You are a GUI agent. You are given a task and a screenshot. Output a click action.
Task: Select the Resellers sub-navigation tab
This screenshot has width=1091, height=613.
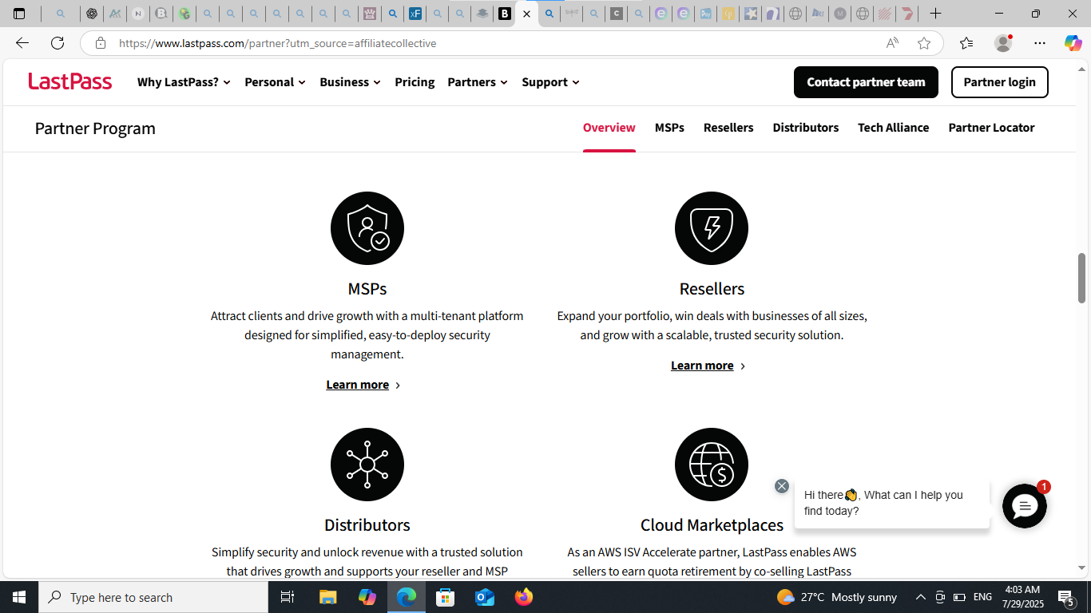728,128
